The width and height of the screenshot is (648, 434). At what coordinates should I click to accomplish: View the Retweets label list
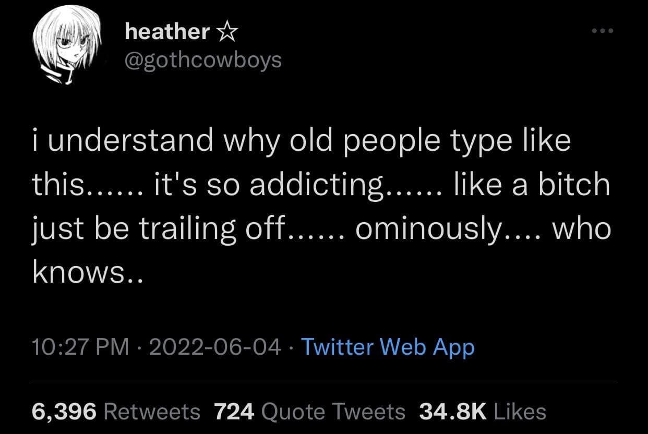(x=152, y=412)
